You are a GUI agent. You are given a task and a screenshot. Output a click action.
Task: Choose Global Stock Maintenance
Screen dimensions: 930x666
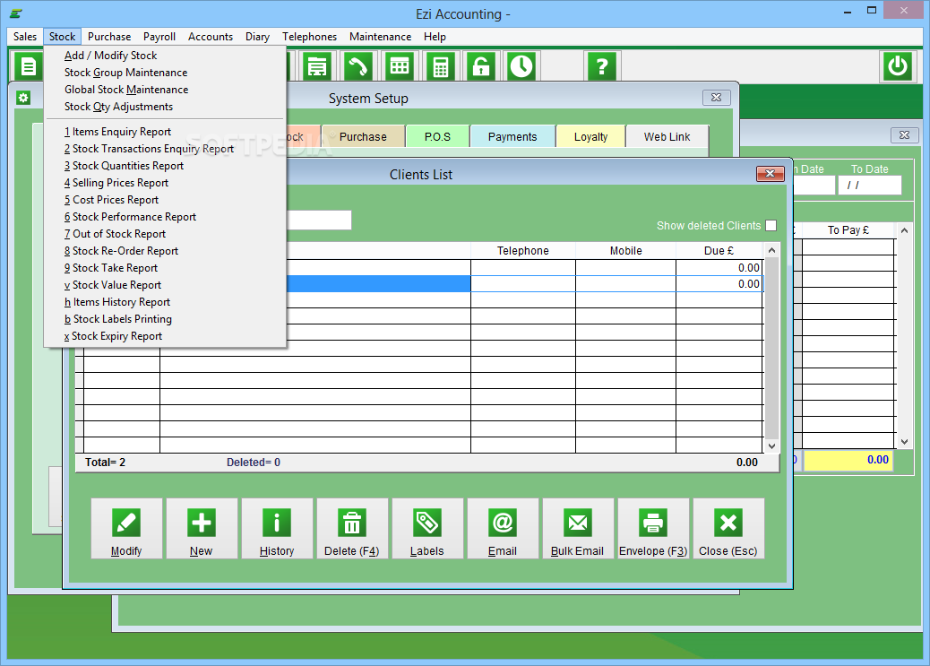[x=166, y=90]
